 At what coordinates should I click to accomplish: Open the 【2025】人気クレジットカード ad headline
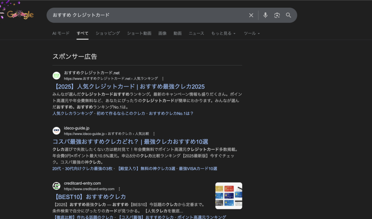coord(129,87)
